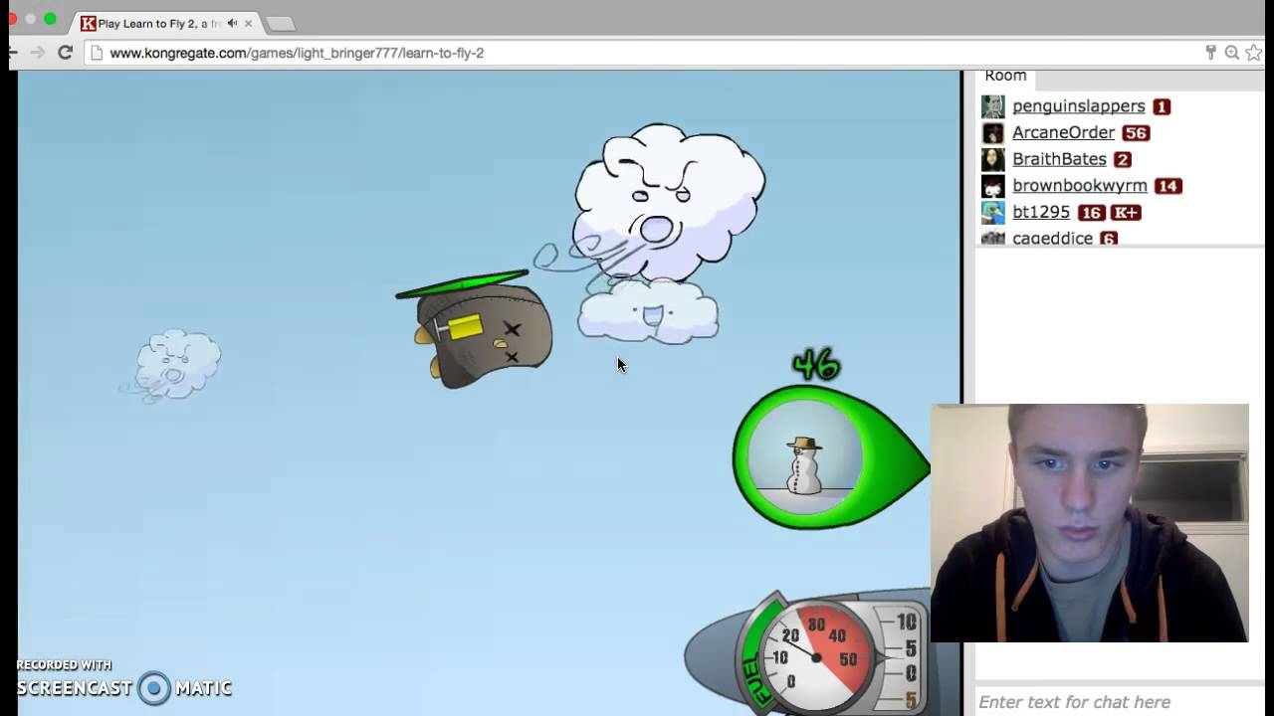Click the chat text entry field
This screenshot has height=716, width=1274.
coord(1120,702)
